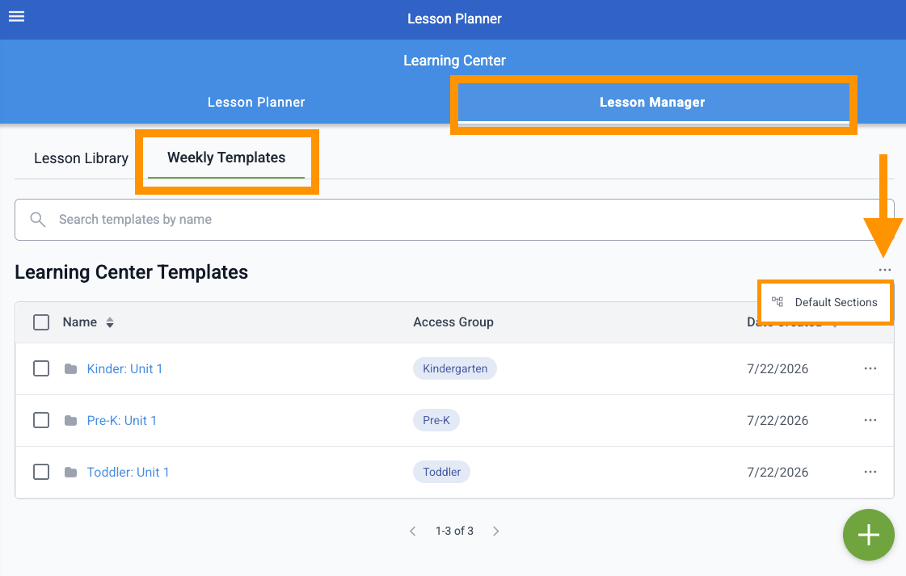The height and width of the screenshot is (576, 906).
Task: Open more options for Kinder: Unit 1
Action: tap(870, 368)
